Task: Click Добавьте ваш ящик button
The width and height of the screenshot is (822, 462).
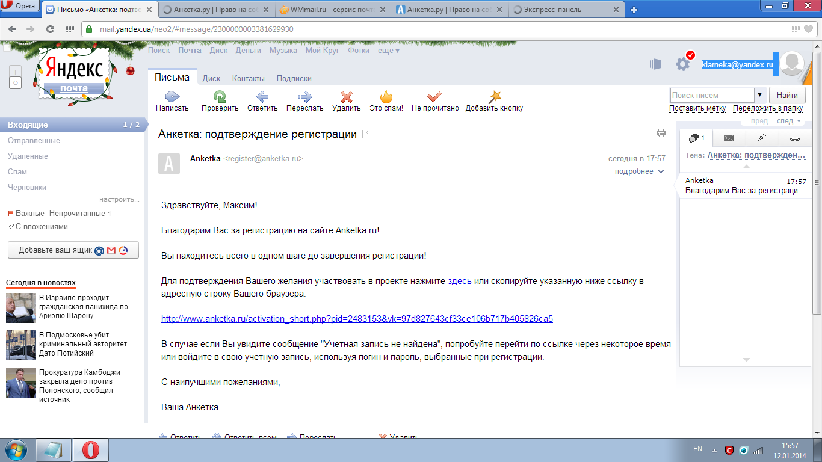Action: (x=73, y=250)
